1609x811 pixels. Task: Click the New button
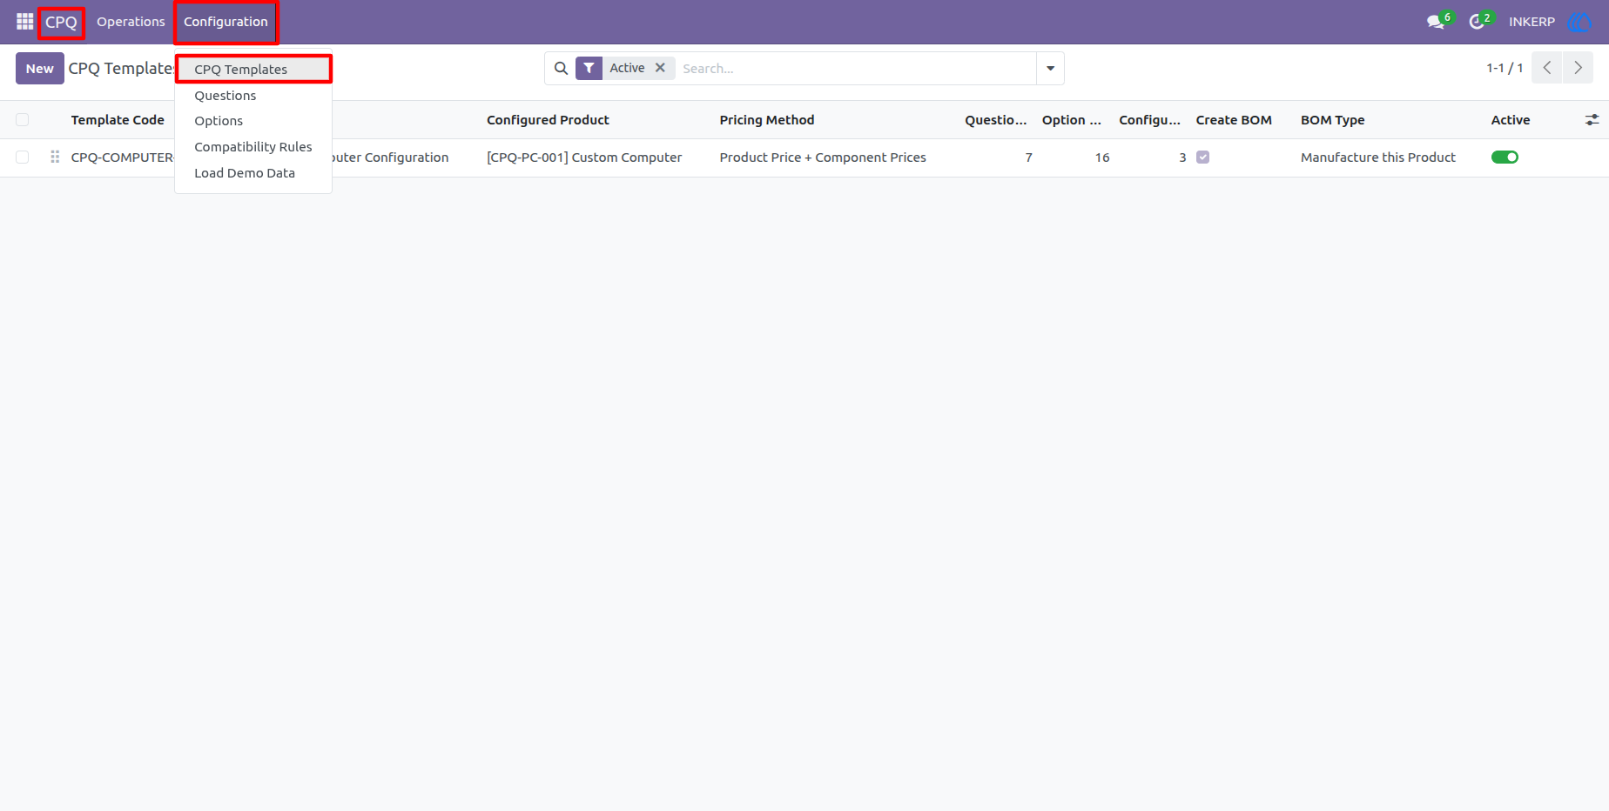click(40, 68)
